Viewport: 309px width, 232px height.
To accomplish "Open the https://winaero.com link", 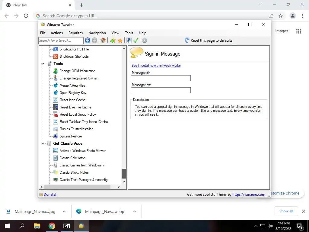I will (249, 195).
